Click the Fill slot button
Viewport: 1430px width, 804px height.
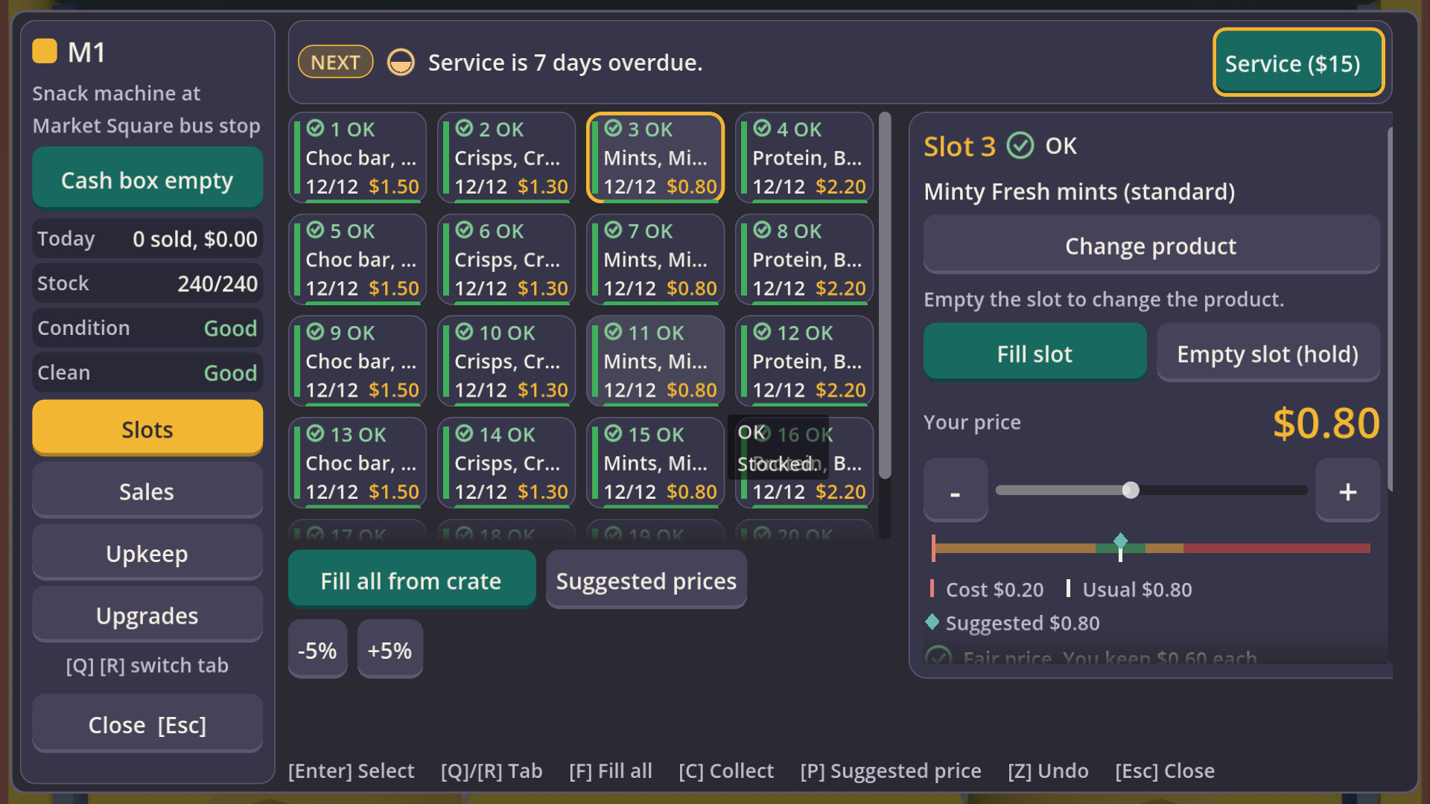1035,353
